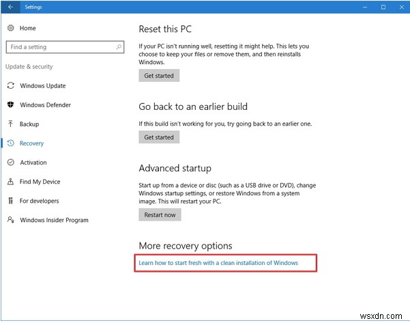
Task: Switch to For developers page
Action: click(39, 201)
